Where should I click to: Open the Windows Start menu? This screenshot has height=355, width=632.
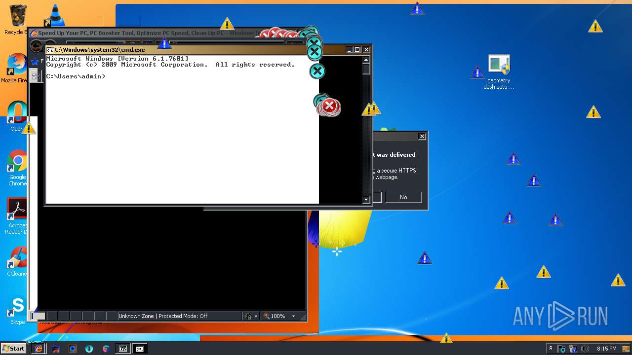click(13, 349)
